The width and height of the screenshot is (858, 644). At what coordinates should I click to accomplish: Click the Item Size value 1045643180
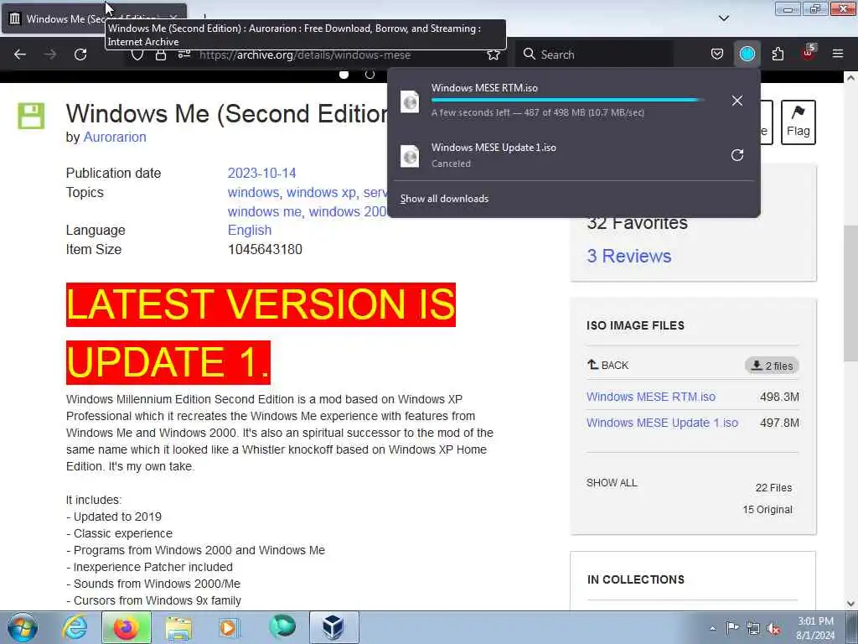[265, 249]
